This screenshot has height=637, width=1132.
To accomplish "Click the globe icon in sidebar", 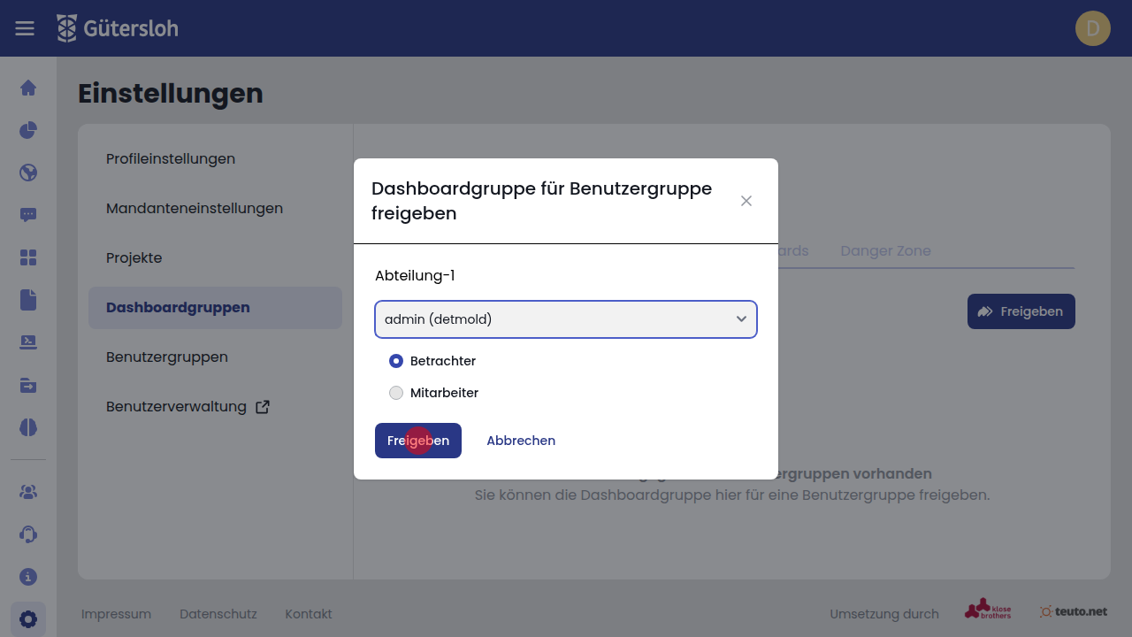I will [28, 173].
